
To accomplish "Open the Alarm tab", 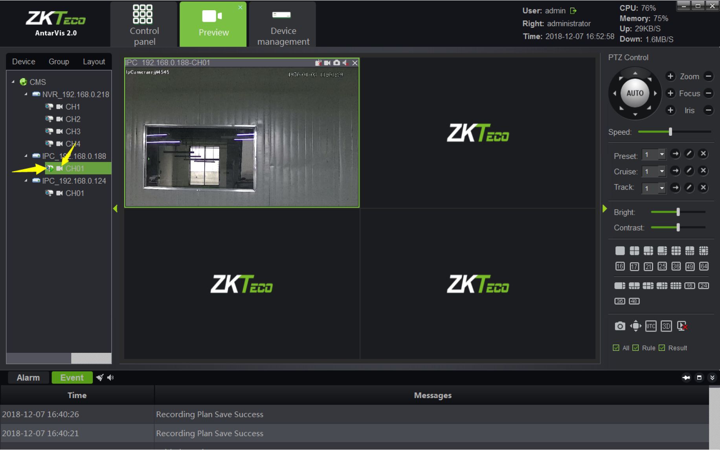I will click(x=28, y=378).
